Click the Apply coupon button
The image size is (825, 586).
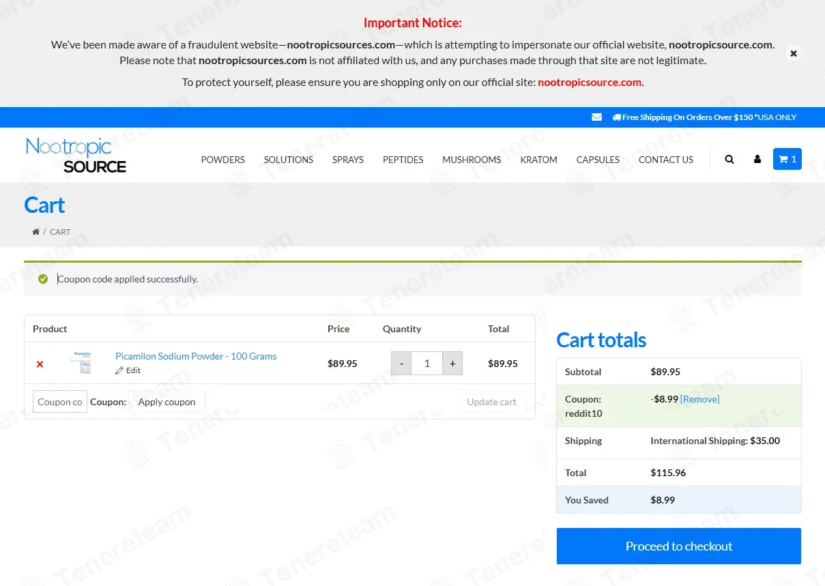click(167, 402)
